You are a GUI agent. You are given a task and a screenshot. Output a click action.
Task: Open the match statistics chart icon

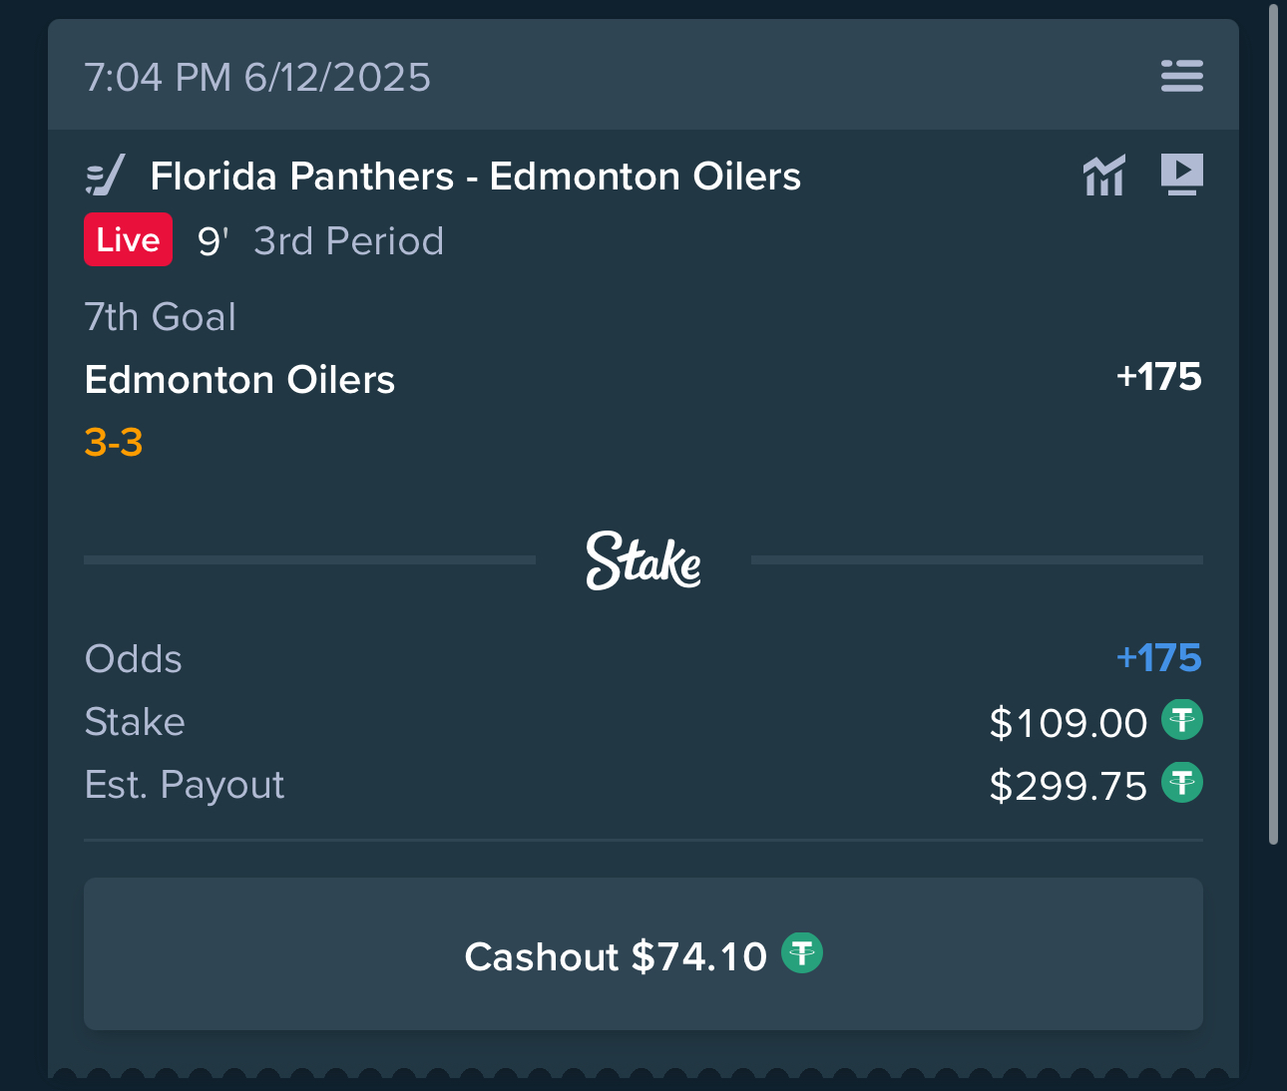click(x=1103, y=176)
